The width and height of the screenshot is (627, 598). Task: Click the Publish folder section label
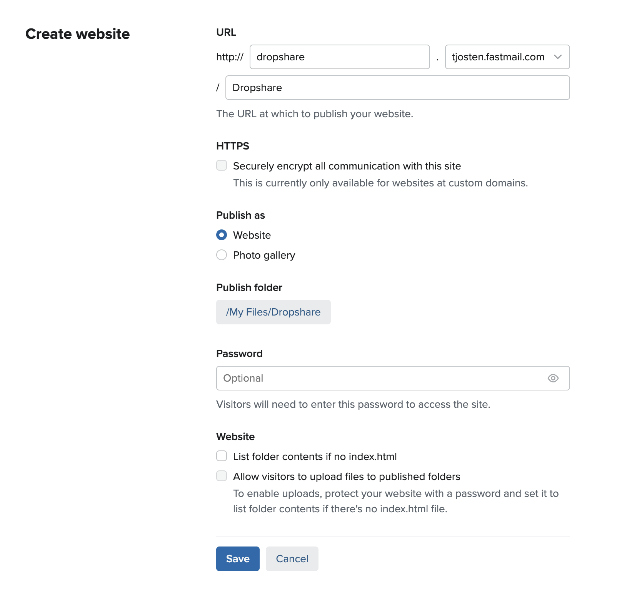tap(249, 287)
